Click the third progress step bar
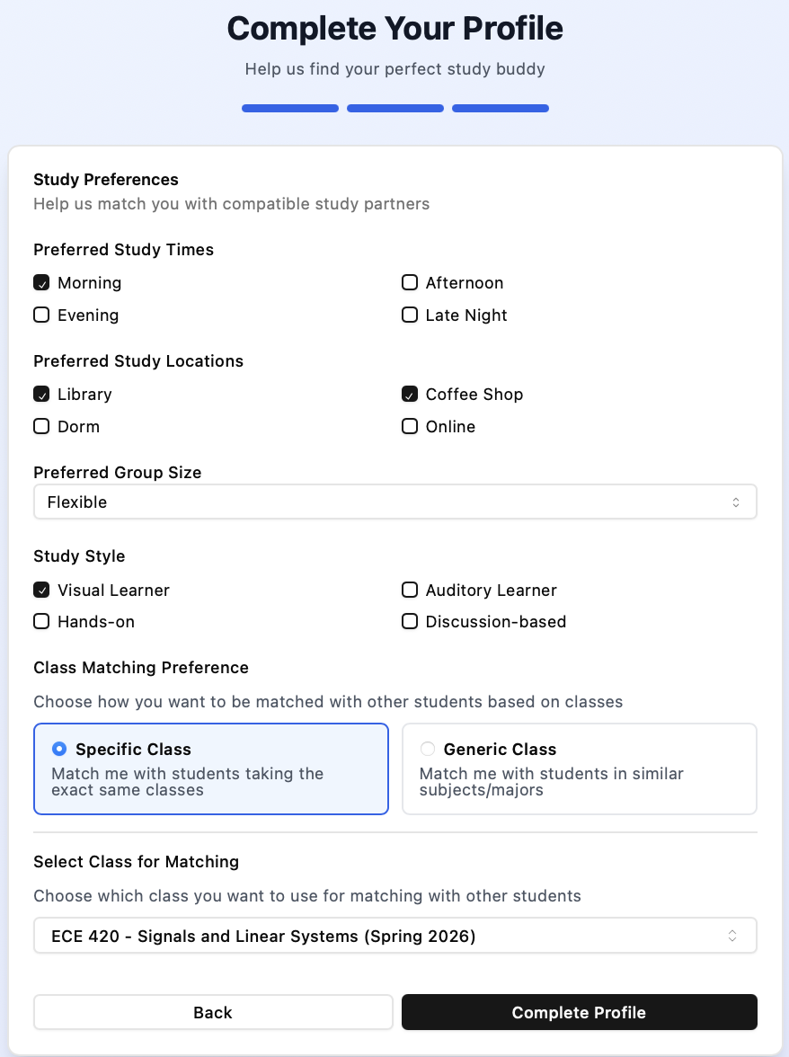 [501, 109]
